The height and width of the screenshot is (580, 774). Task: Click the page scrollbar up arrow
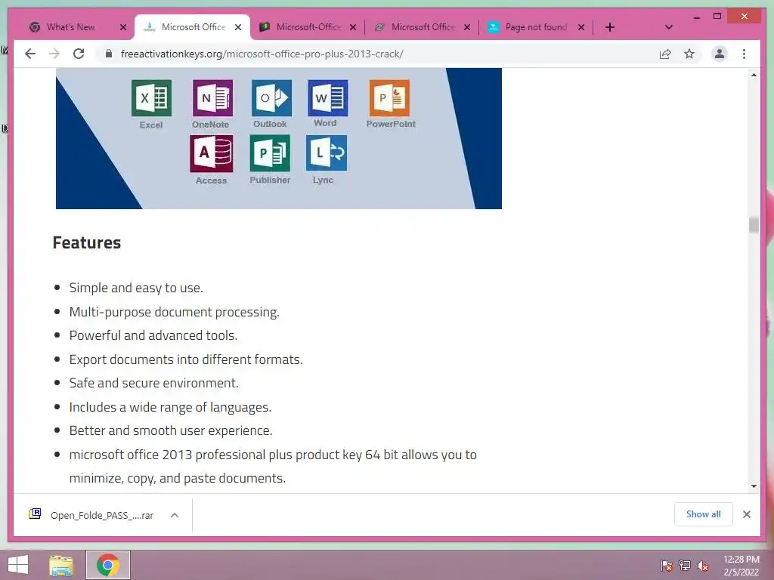[x=754, y=75]
